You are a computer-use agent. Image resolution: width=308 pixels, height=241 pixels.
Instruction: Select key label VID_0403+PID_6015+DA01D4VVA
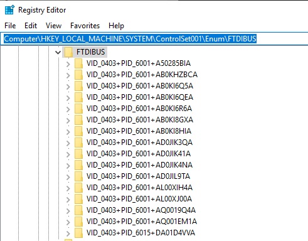click(141, 233)
